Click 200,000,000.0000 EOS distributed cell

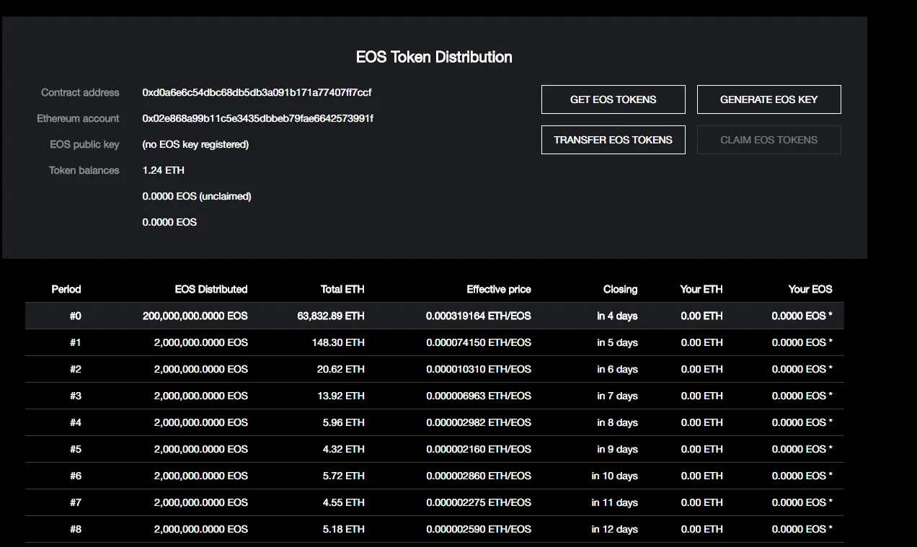pyautogui.click(x=195, y=316)
